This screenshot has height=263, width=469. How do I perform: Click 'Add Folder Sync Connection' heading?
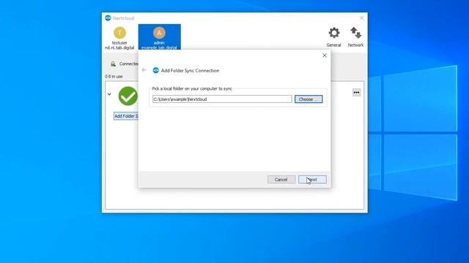pos(191,71)
